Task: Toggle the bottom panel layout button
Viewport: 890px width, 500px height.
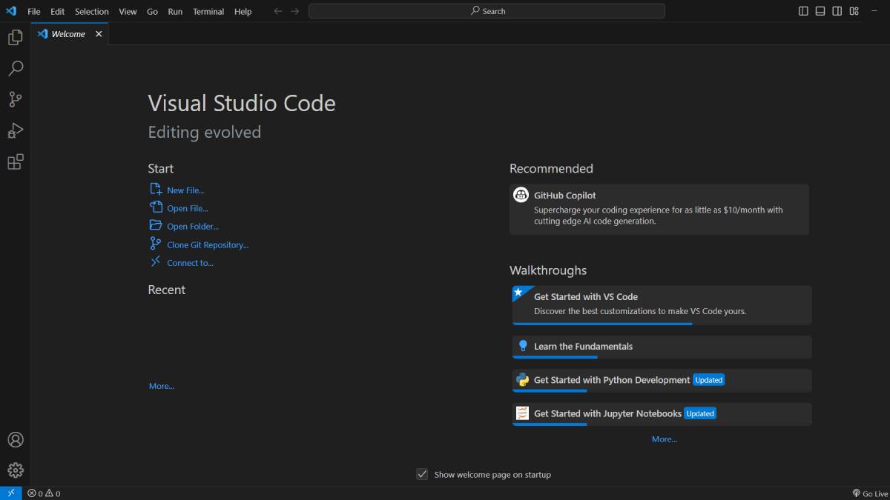Action: tap(820, 11)
